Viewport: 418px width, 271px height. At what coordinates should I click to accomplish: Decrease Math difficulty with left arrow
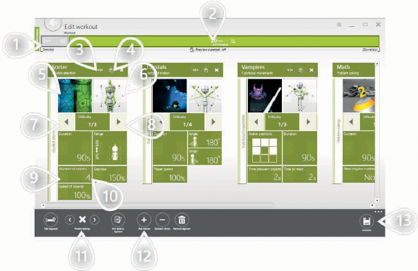[x=351, y=122]
